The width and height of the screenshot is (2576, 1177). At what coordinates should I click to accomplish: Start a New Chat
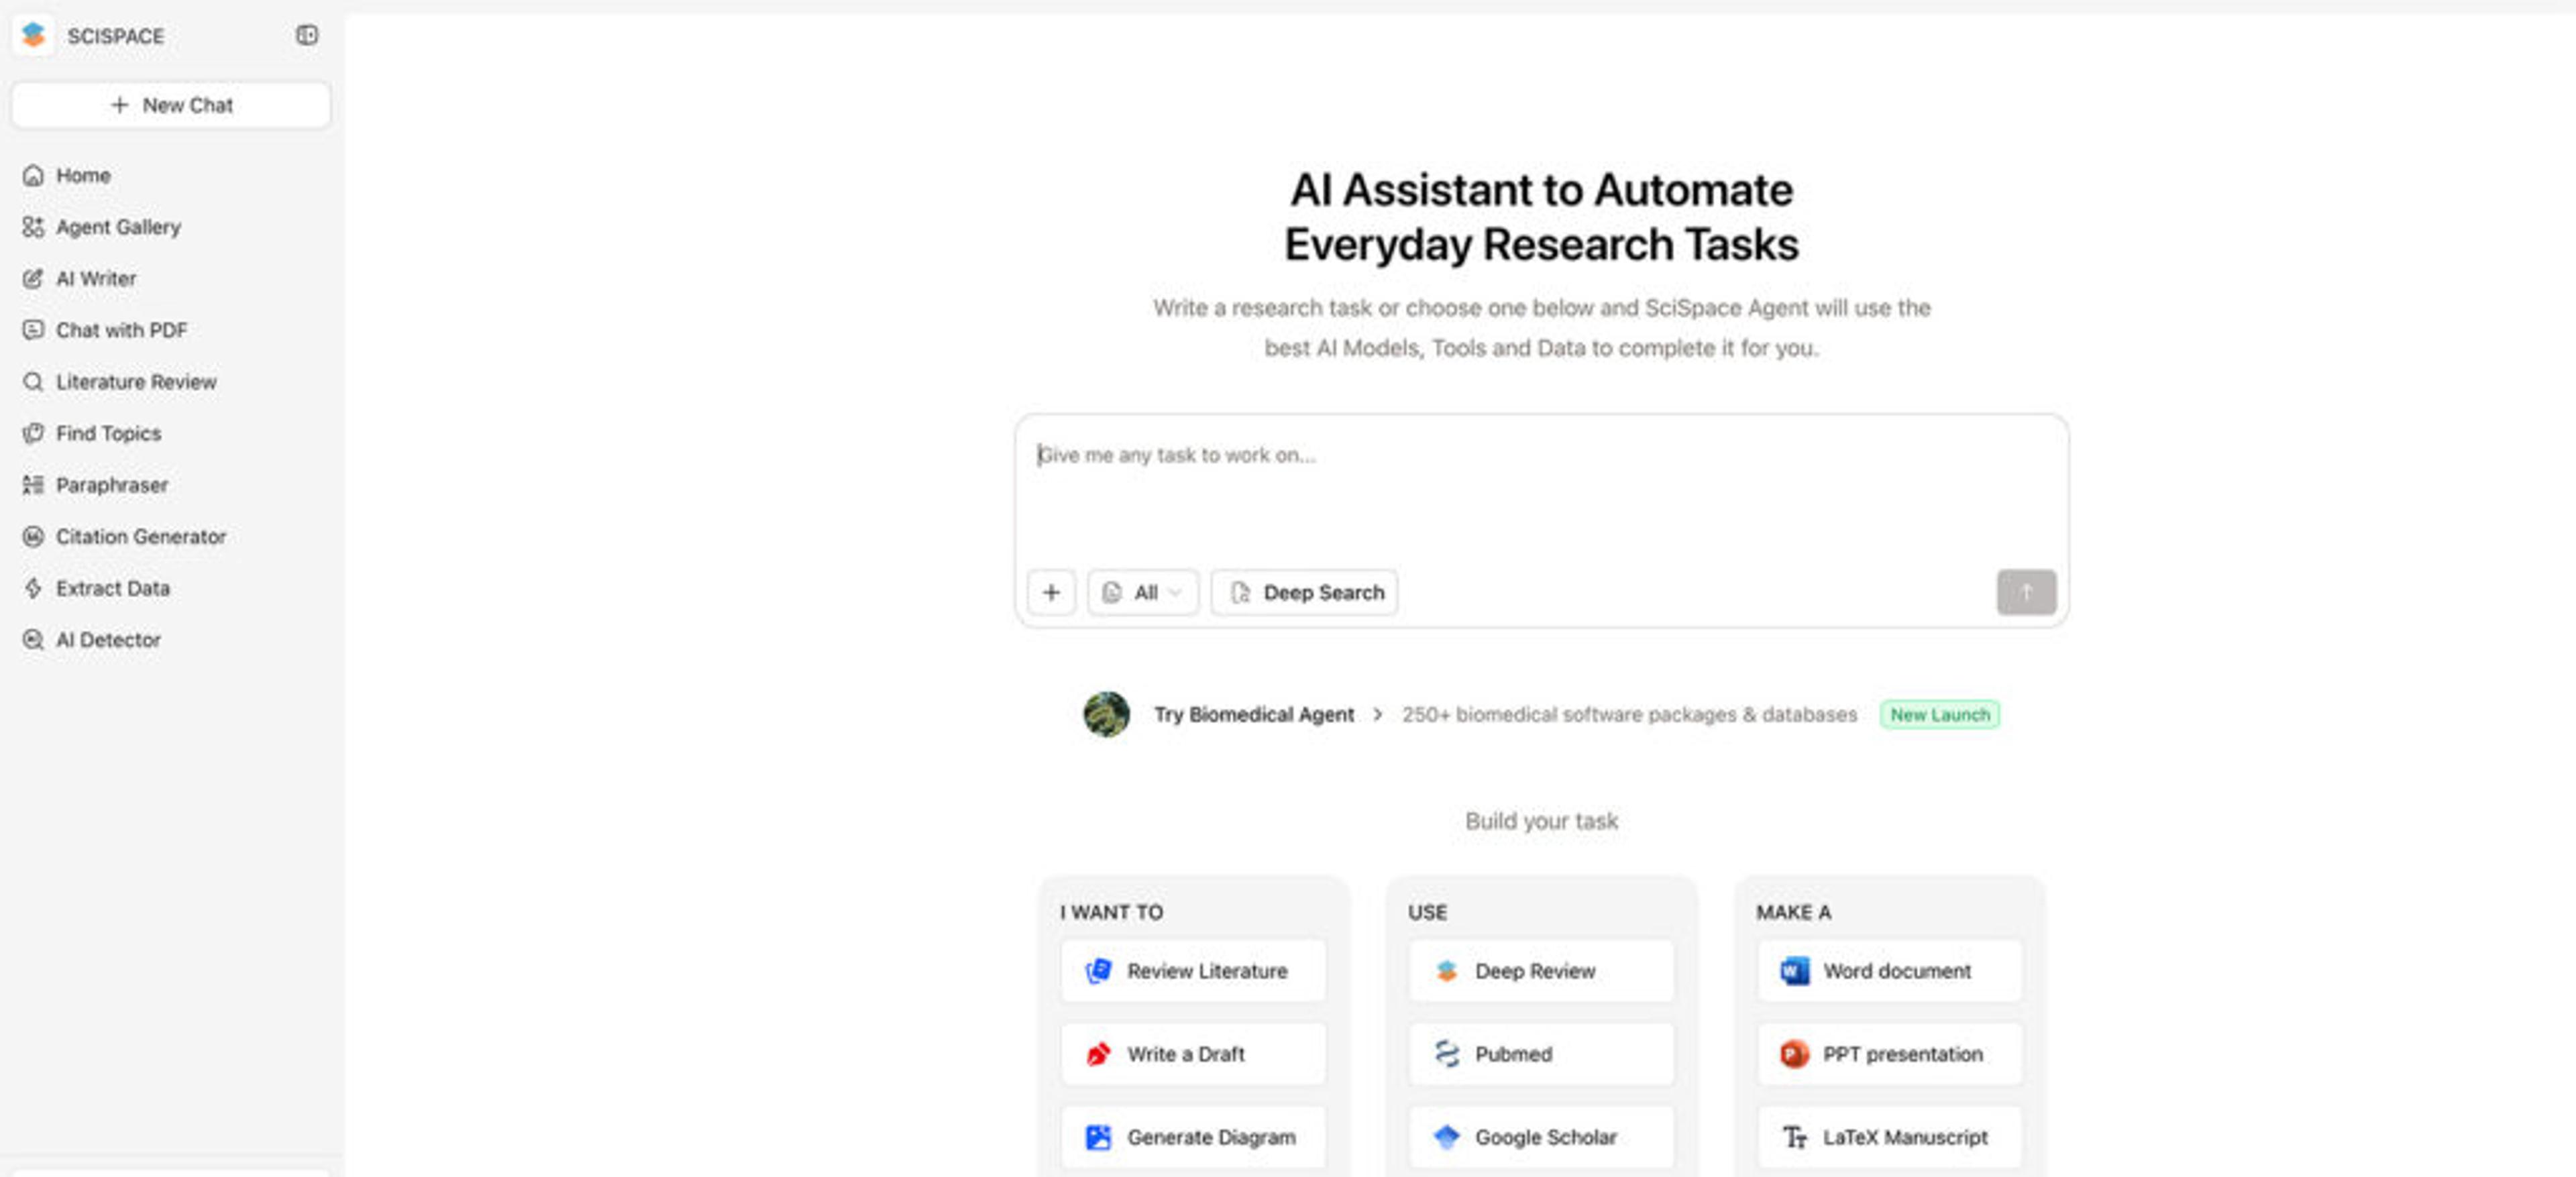pos(171,105)
